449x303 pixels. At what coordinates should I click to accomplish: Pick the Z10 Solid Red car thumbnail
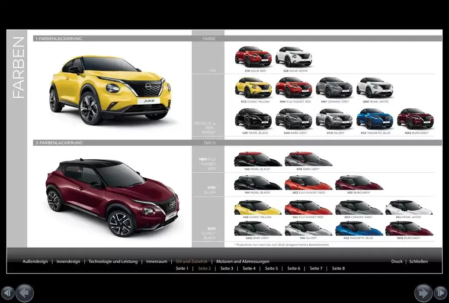coord(253,57)
